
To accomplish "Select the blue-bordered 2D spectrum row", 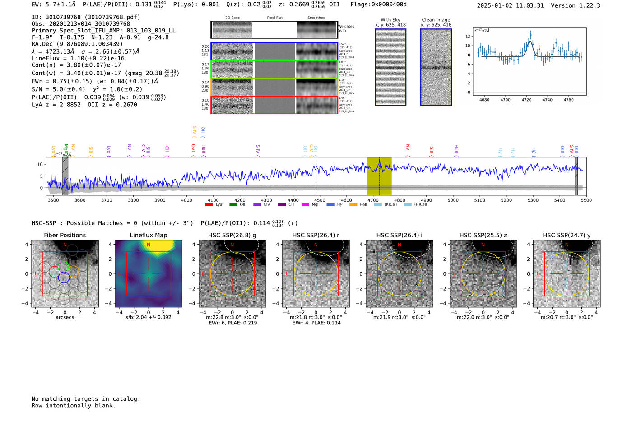I will 274,51.
